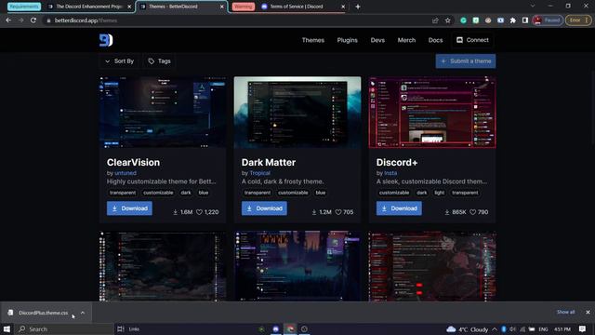Screen dimensions: 595x335
Task: Expand the Sort By dropdown
Action: tap(120, 61)
